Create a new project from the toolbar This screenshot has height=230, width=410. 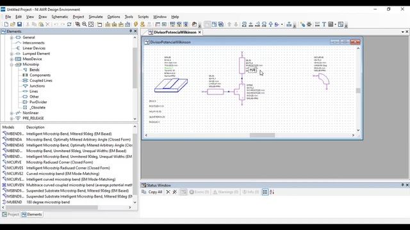point(6,24)
